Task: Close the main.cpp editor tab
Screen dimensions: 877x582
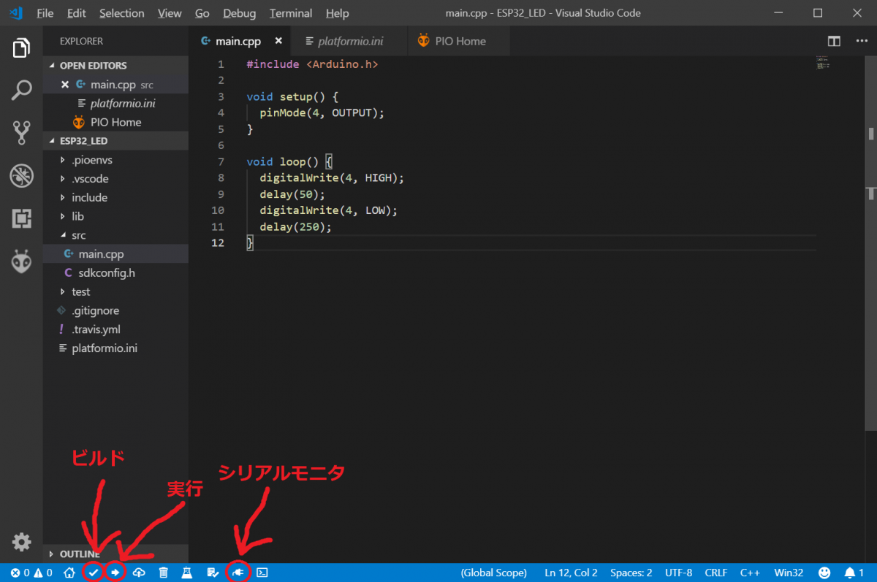Action: pyautogui.click(x=277, y=42)
